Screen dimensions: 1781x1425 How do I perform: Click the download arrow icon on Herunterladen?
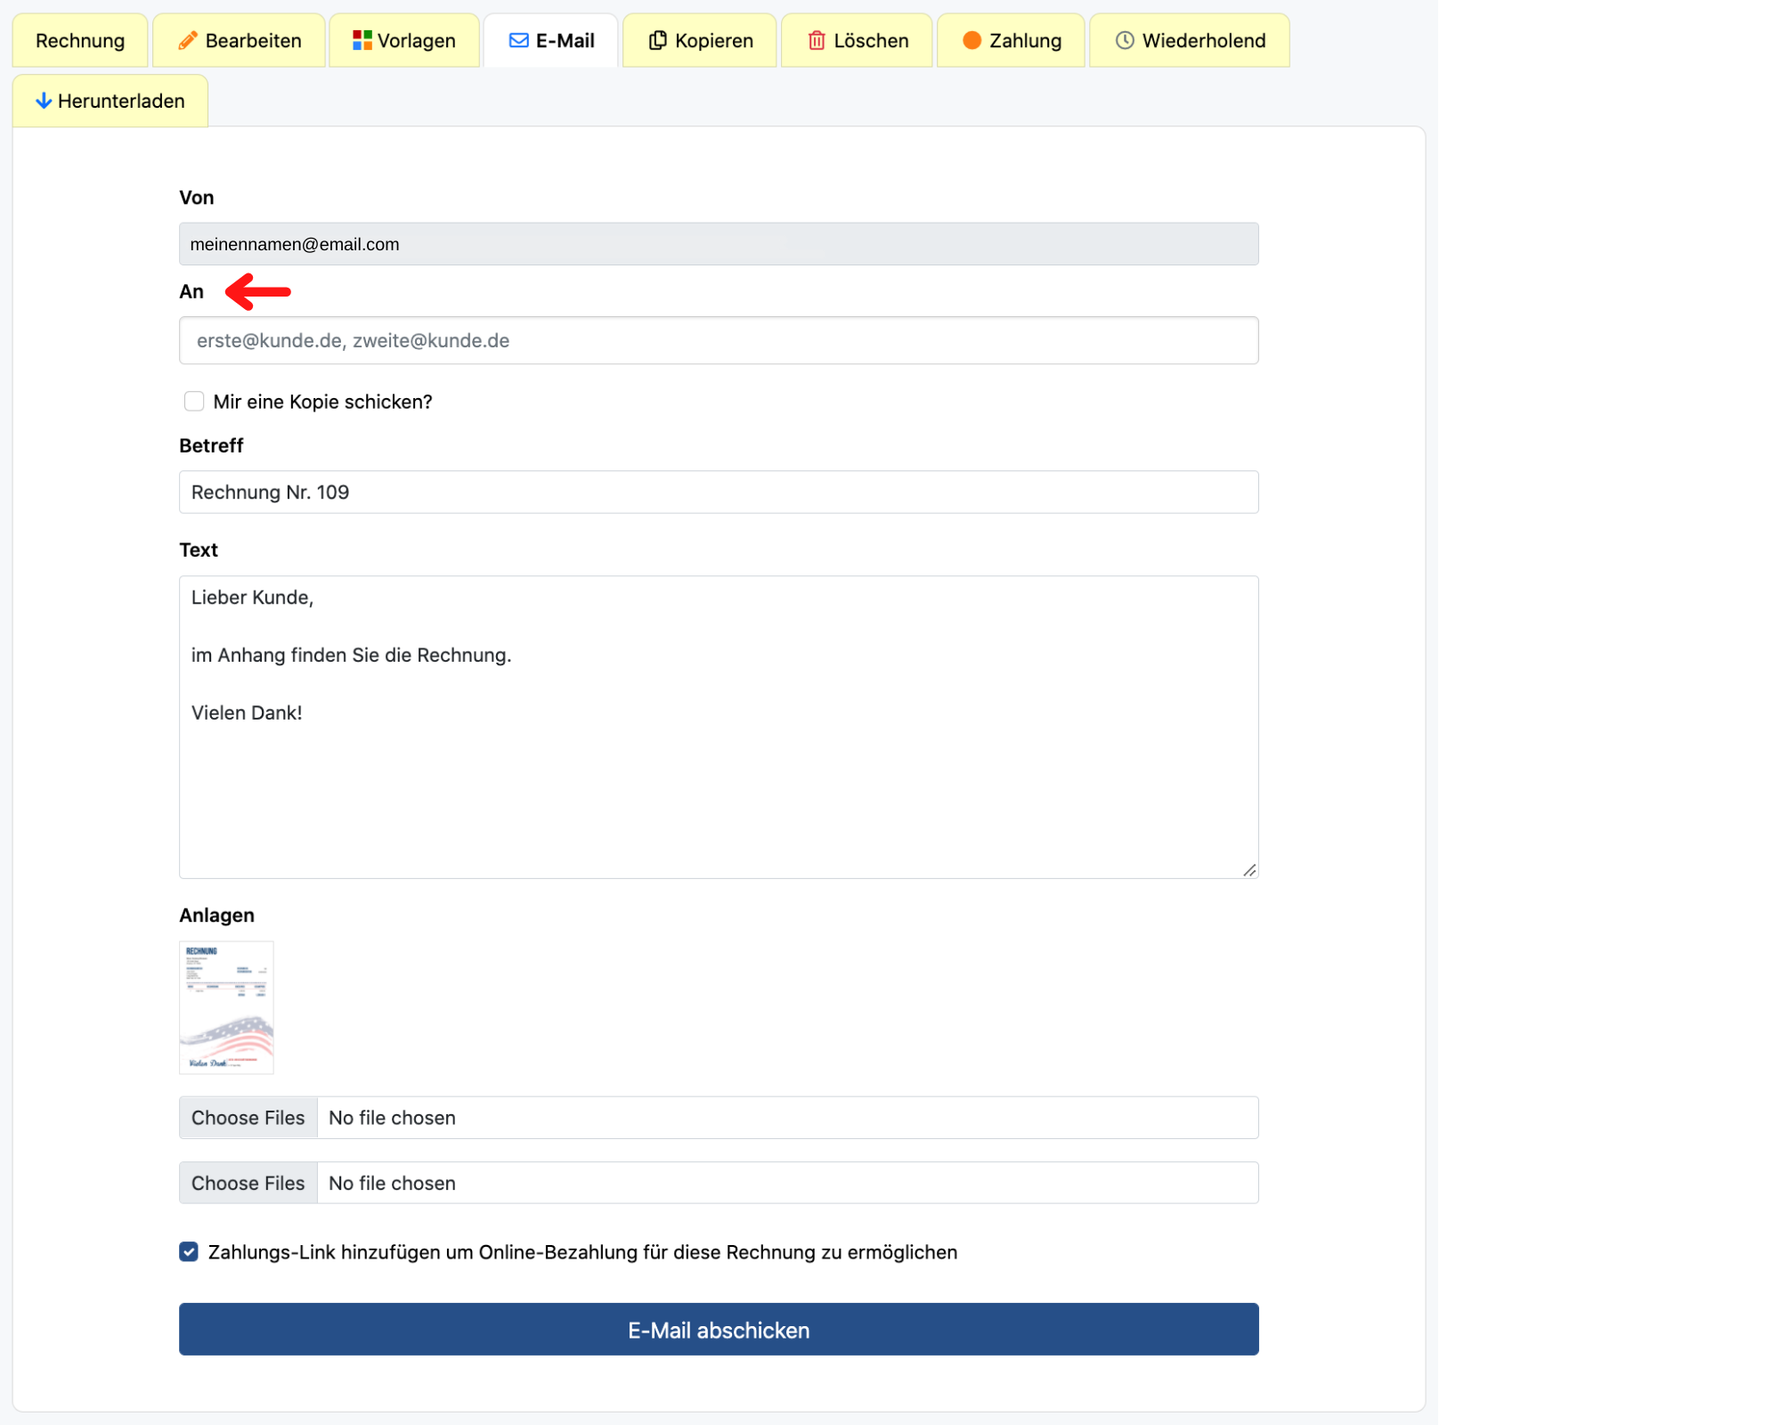(43, 101)
